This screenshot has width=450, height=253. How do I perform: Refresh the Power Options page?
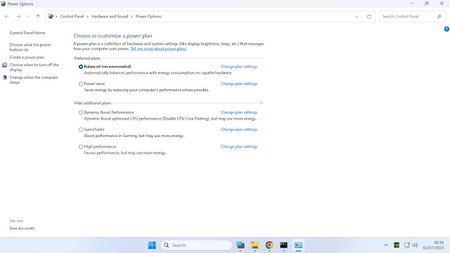tap(368, 17)
